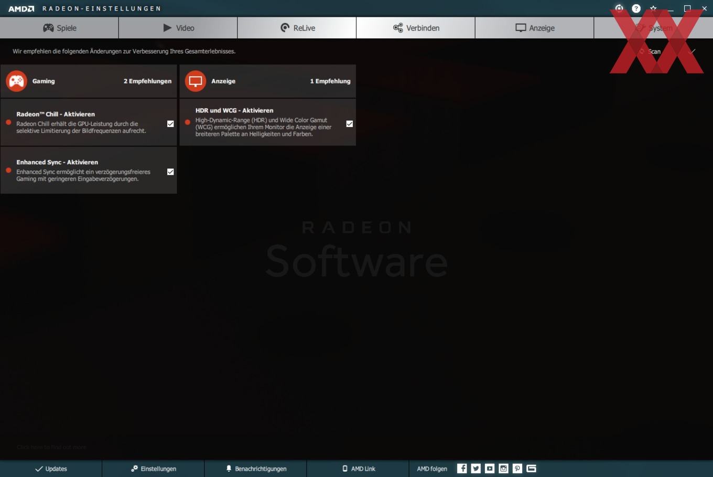The image size is (713, 477).
Task: Uncheck the Enhanced Sync recommendation checkbox
Action: pos(170,172)
